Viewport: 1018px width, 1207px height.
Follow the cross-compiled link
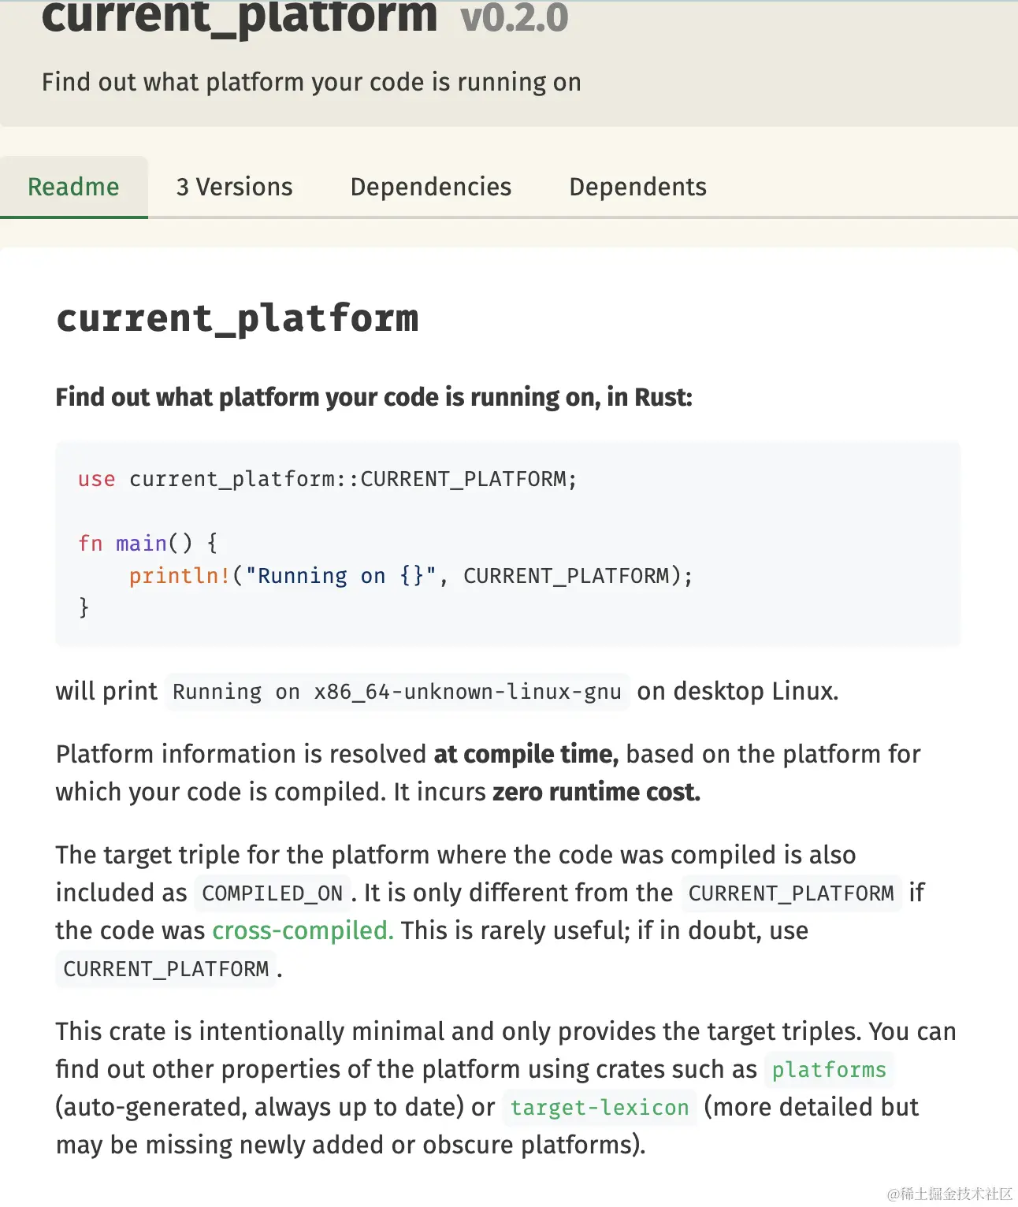coord(303,930)
